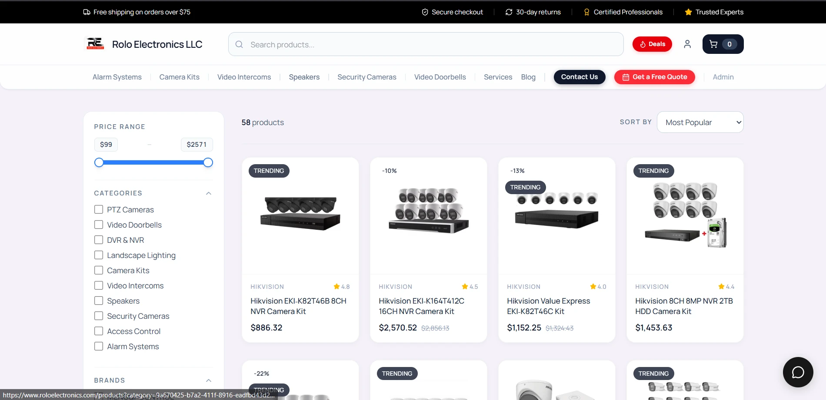Image resolution: width=826 pixels, height=400 pixels.
Task: Click the search magnifier icon
Action: coord(239,44)
